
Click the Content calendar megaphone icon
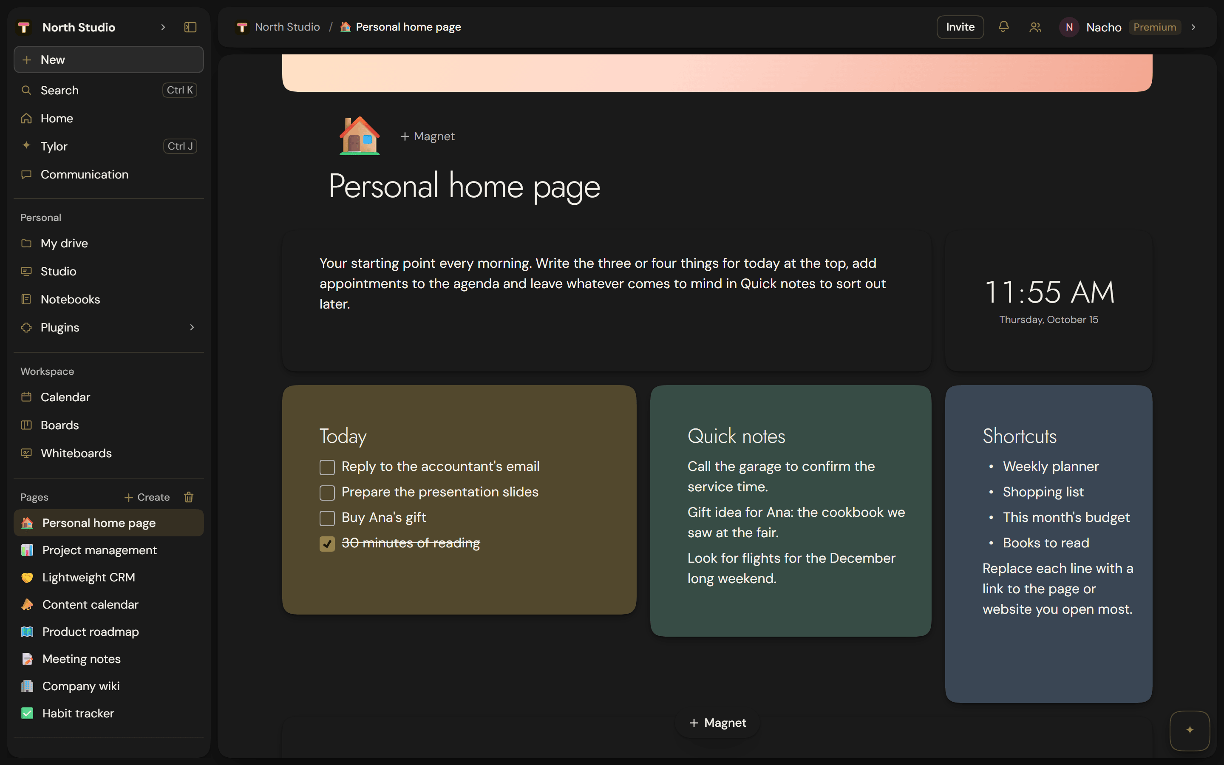27,605
